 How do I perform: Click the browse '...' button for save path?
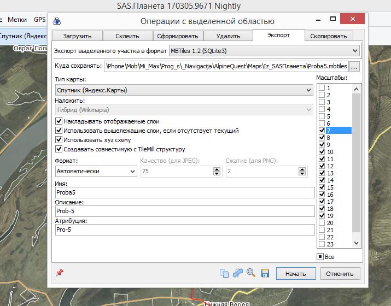point(354,67)
